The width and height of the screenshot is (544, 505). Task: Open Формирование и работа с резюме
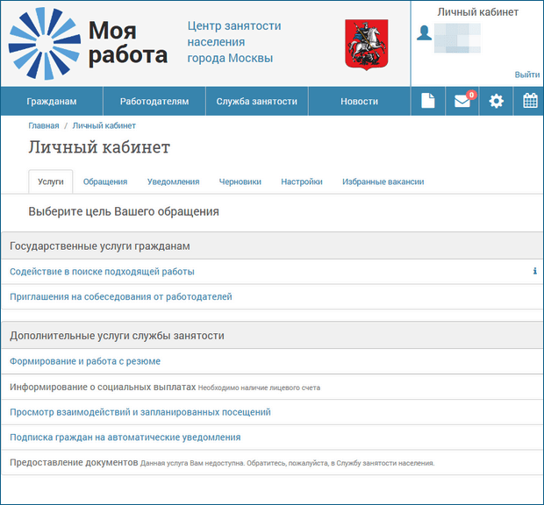coord(85,361)
